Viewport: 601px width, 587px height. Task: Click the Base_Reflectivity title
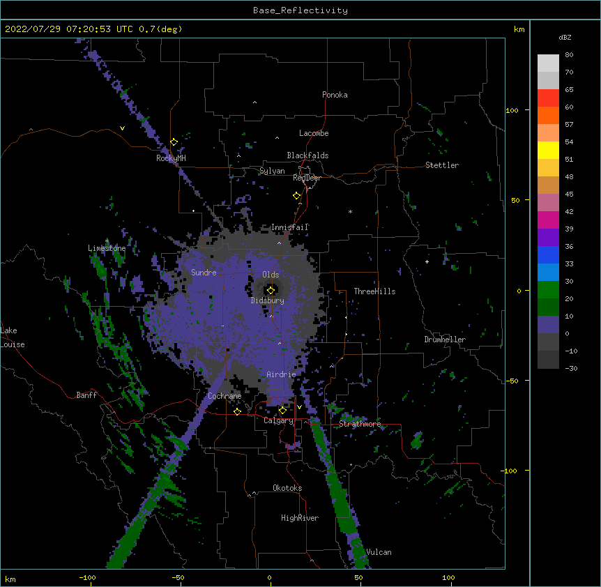pos(300,10)
